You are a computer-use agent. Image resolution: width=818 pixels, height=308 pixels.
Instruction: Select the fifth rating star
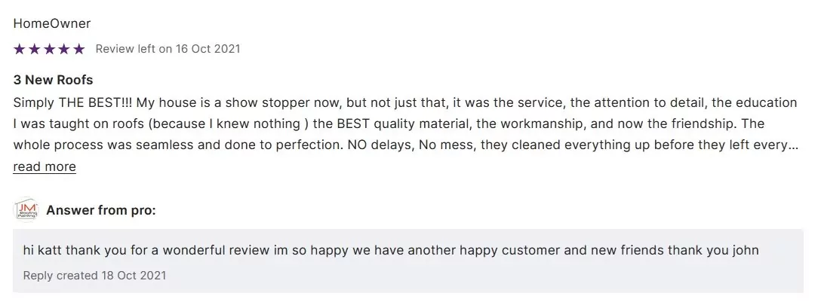point(78,49)
